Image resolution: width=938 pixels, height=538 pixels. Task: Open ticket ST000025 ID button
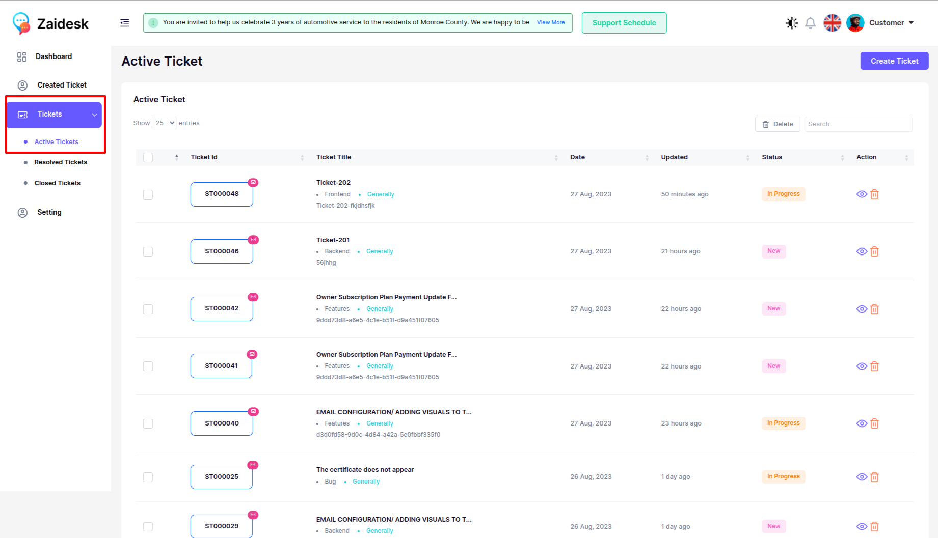coord(222,477)
